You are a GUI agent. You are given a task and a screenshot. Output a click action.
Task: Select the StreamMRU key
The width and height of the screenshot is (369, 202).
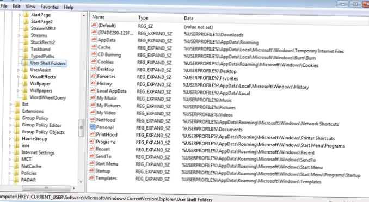tap(43, 28)
